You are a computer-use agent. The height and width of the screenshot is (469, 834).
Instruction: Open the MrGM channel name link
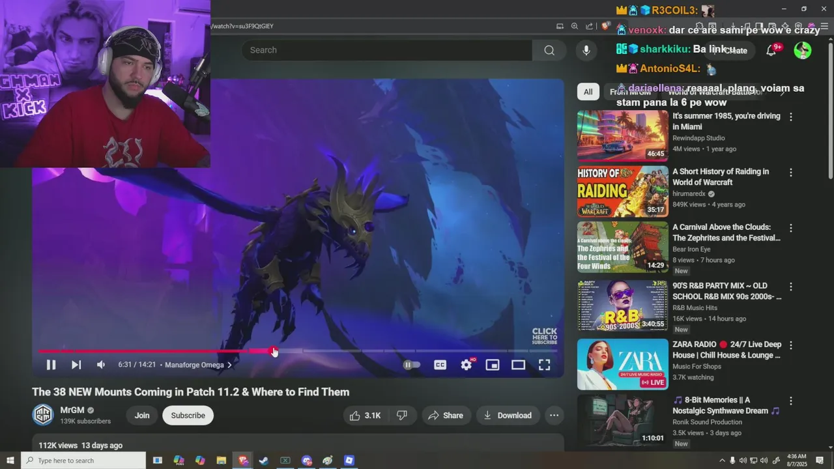click(72, 410)
